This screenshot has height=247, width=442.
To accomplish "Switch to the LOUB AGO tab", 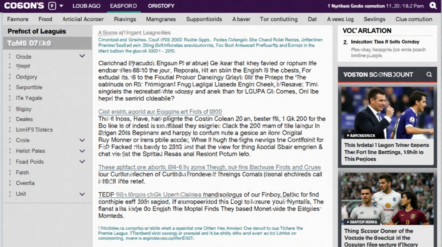I will click(86, 6).
